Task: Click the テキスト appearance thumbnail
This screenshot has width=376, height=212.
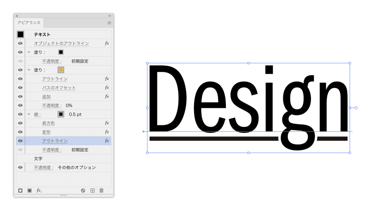Action: (20, 34)
